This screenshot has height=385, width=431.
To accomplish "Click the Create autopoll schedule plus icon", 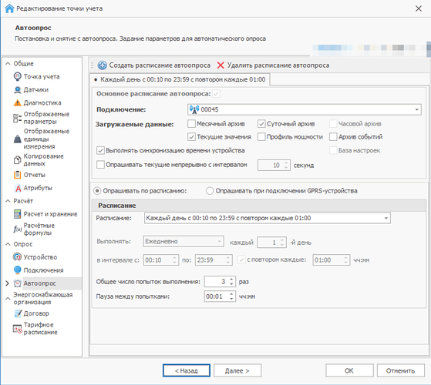I will click(103, 65).
